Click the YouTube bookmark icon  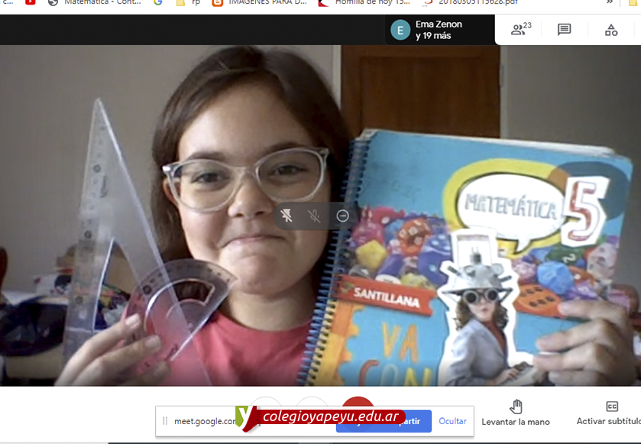pyautogui.click(x=31, y=2)
